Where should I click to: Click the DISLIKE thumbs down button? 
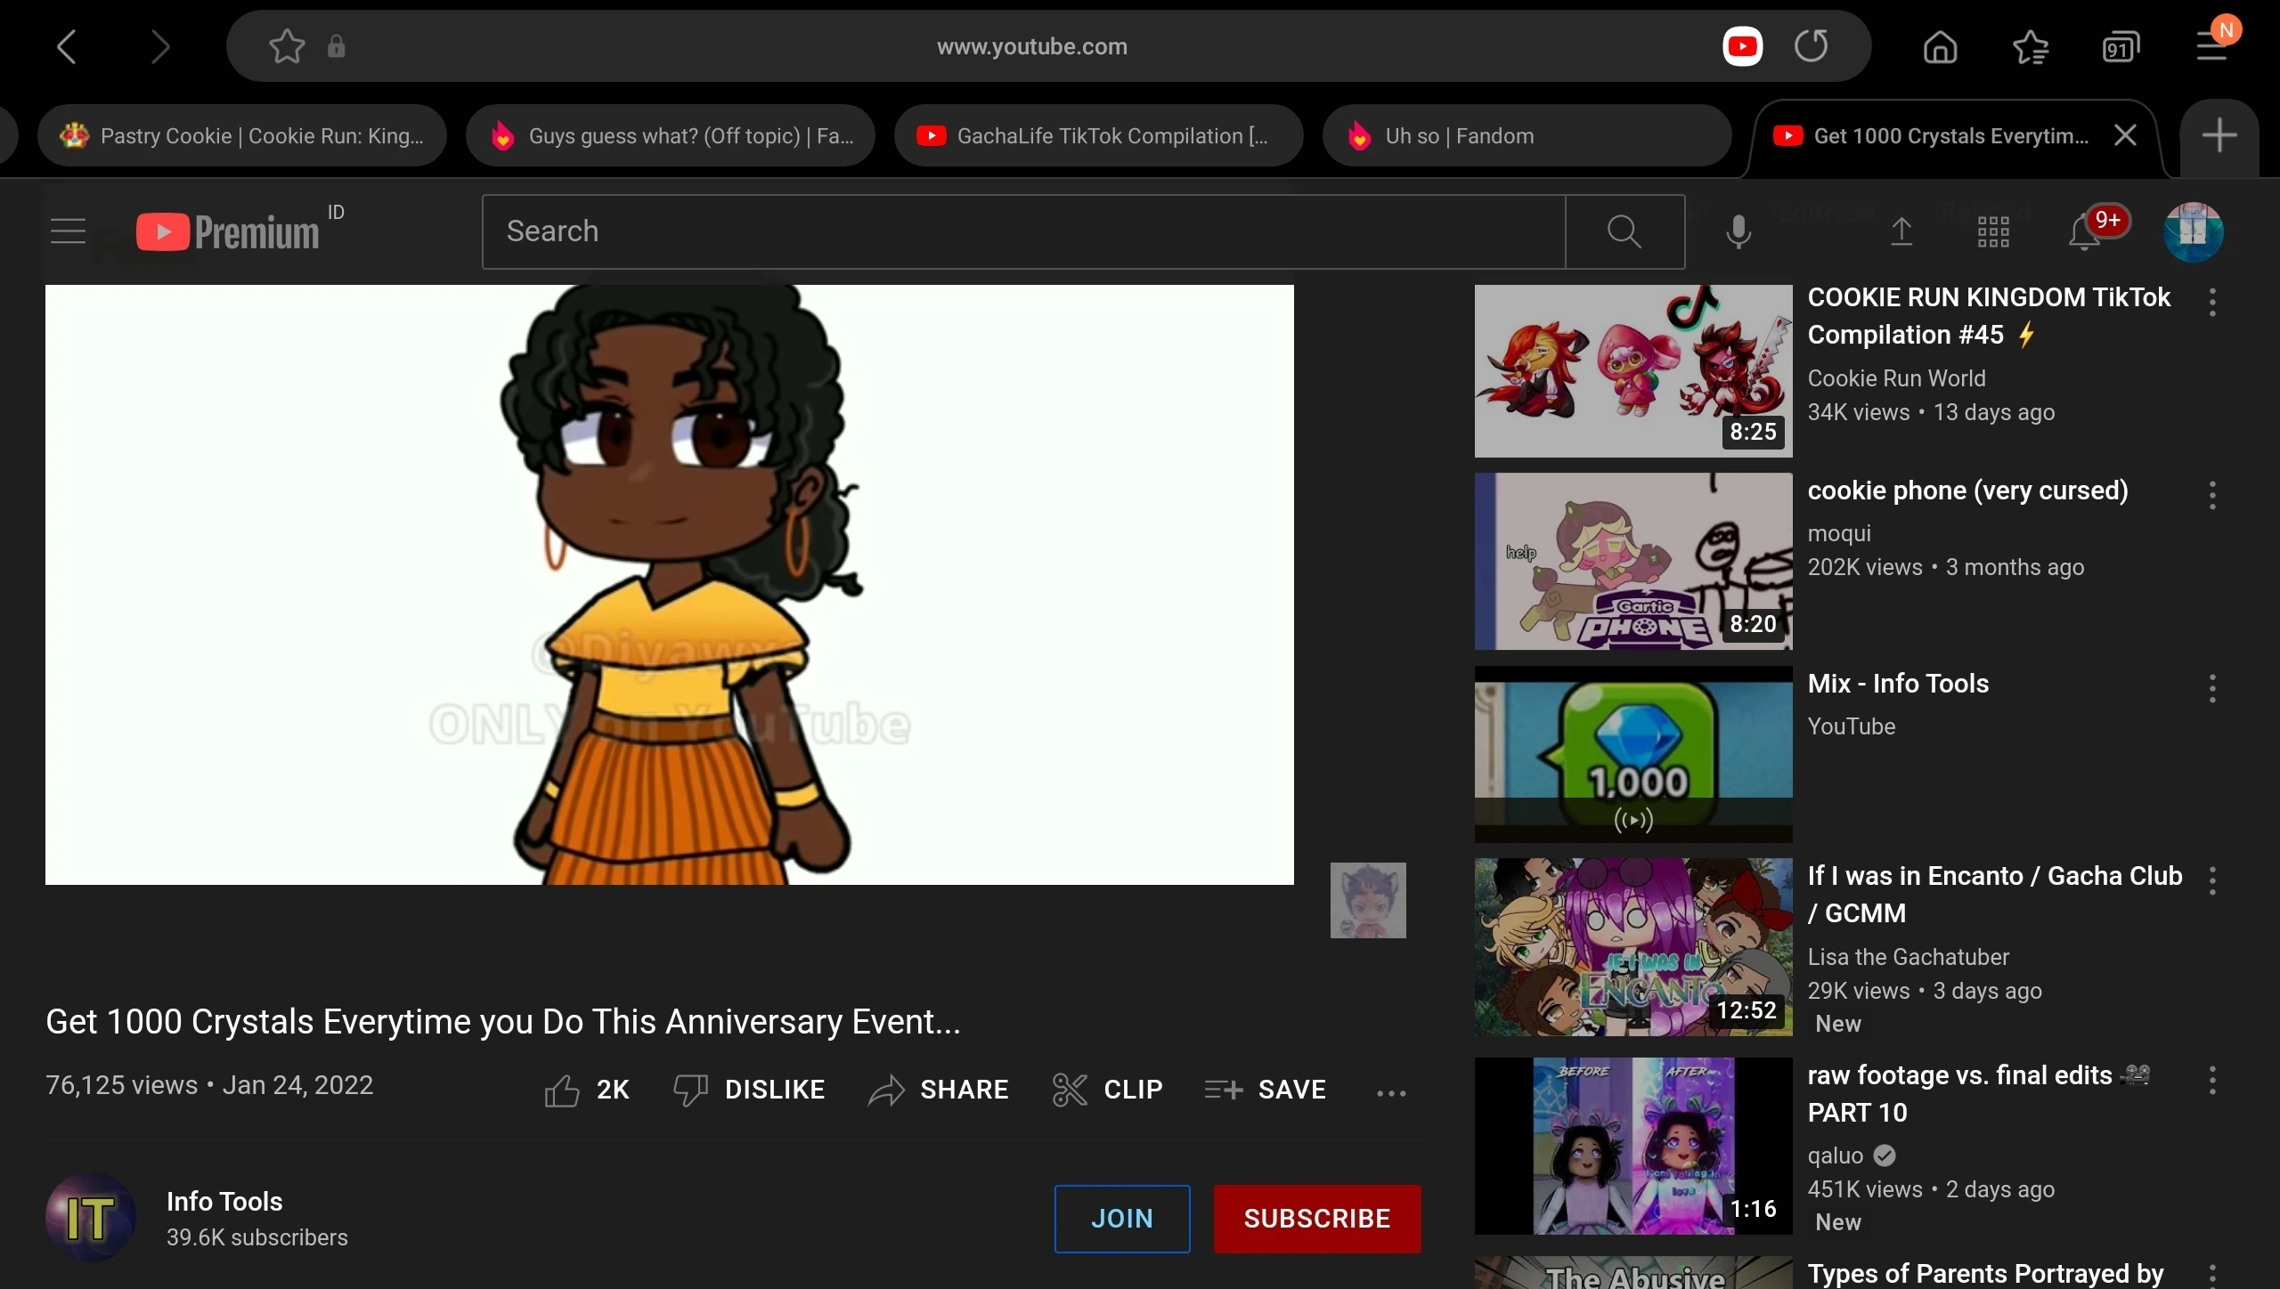point(750,1090)
